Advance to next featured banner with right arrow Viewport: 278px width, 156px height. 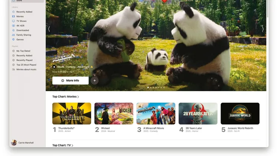pyautogui.click(x=263, y=29)
